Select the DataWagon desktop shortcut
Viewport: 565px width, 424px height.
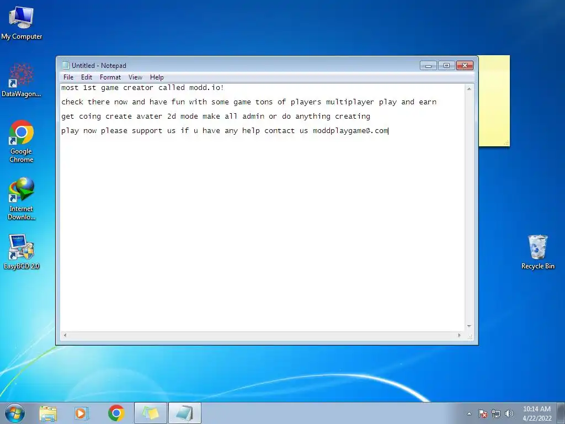tap(22, 80)
